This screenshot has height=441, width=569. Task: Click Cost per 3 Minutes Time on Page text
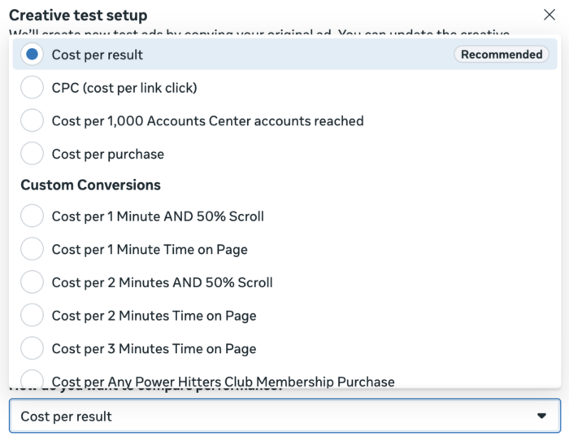[x=154, y=348]
